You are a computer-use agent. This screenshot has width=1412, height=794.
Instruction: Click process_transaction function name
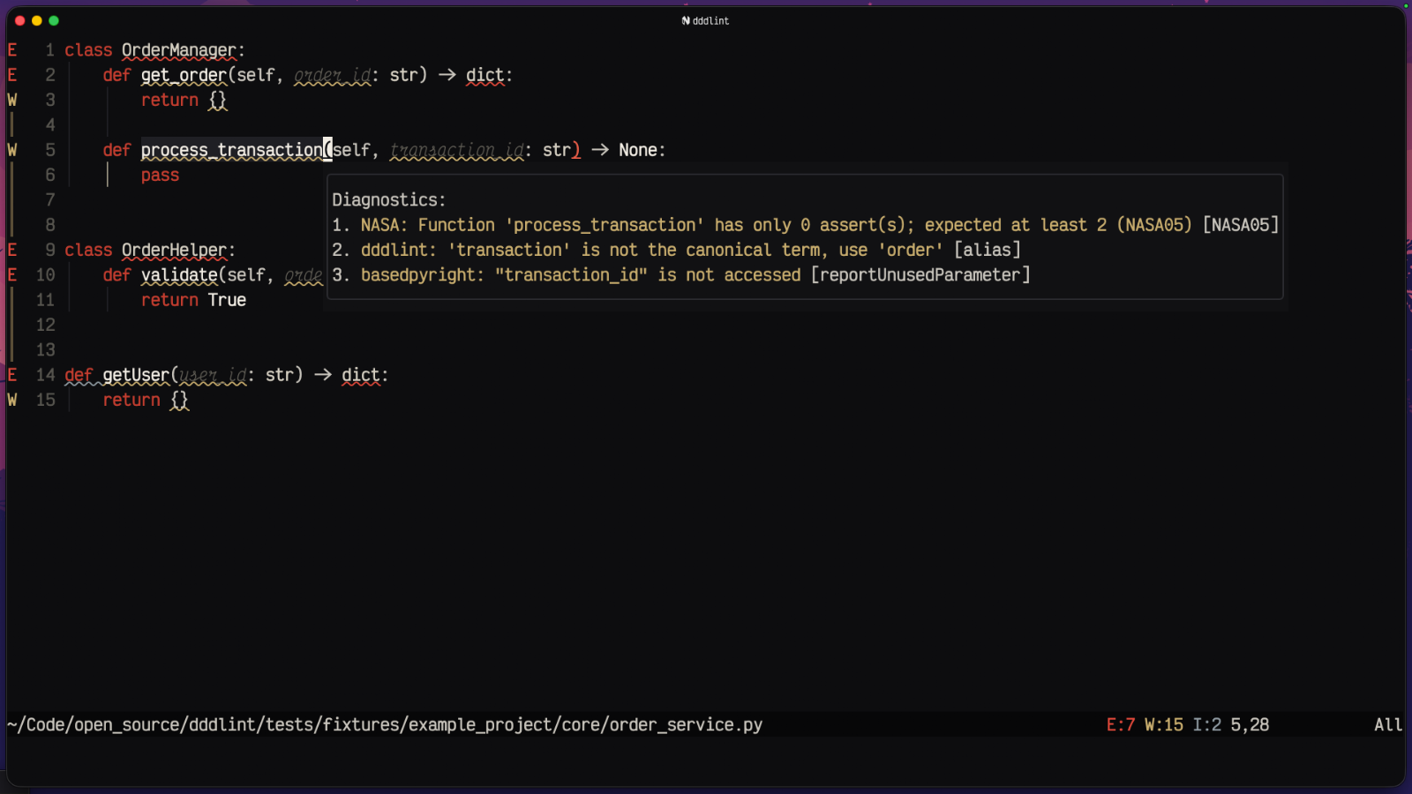pyautogui.click(x=232, y=150)
